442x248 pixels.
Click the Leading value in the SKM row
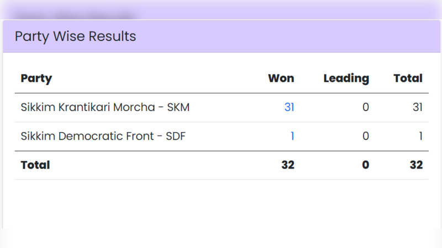[x=365, y=108]
